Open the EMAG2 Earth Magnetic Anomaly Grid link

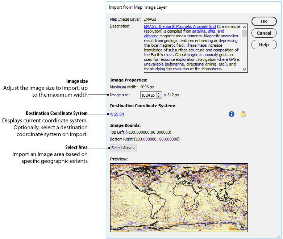pyautogui.click(x=180, y=26)
